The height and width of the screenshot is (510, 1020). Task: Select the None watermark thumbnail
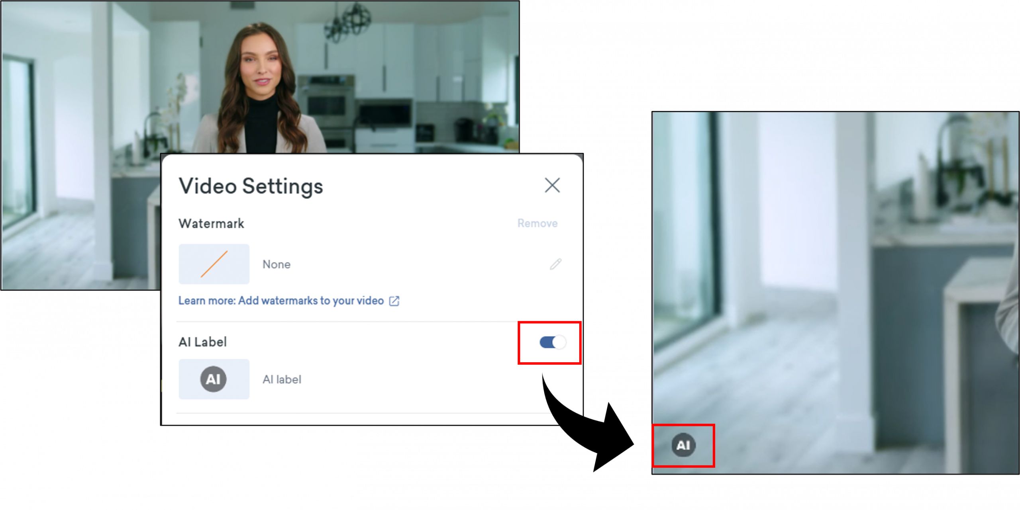pyautogui.click(x=214, y=264)
